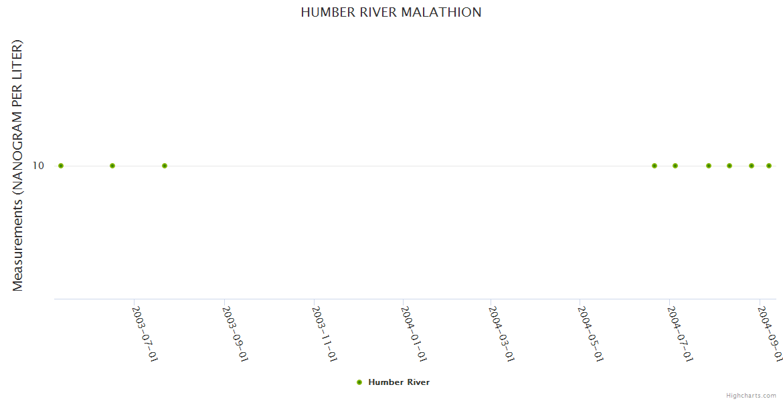Click the green legend marker for Humber River
Screen dimensions: 783x401
point(359,382)
